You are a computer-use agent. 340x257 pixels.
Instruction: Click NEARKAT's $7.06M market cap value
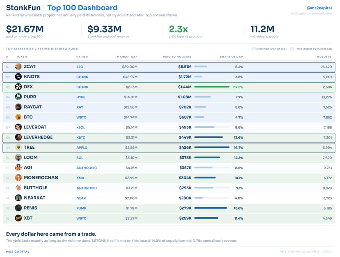click(x=131, y=198)
